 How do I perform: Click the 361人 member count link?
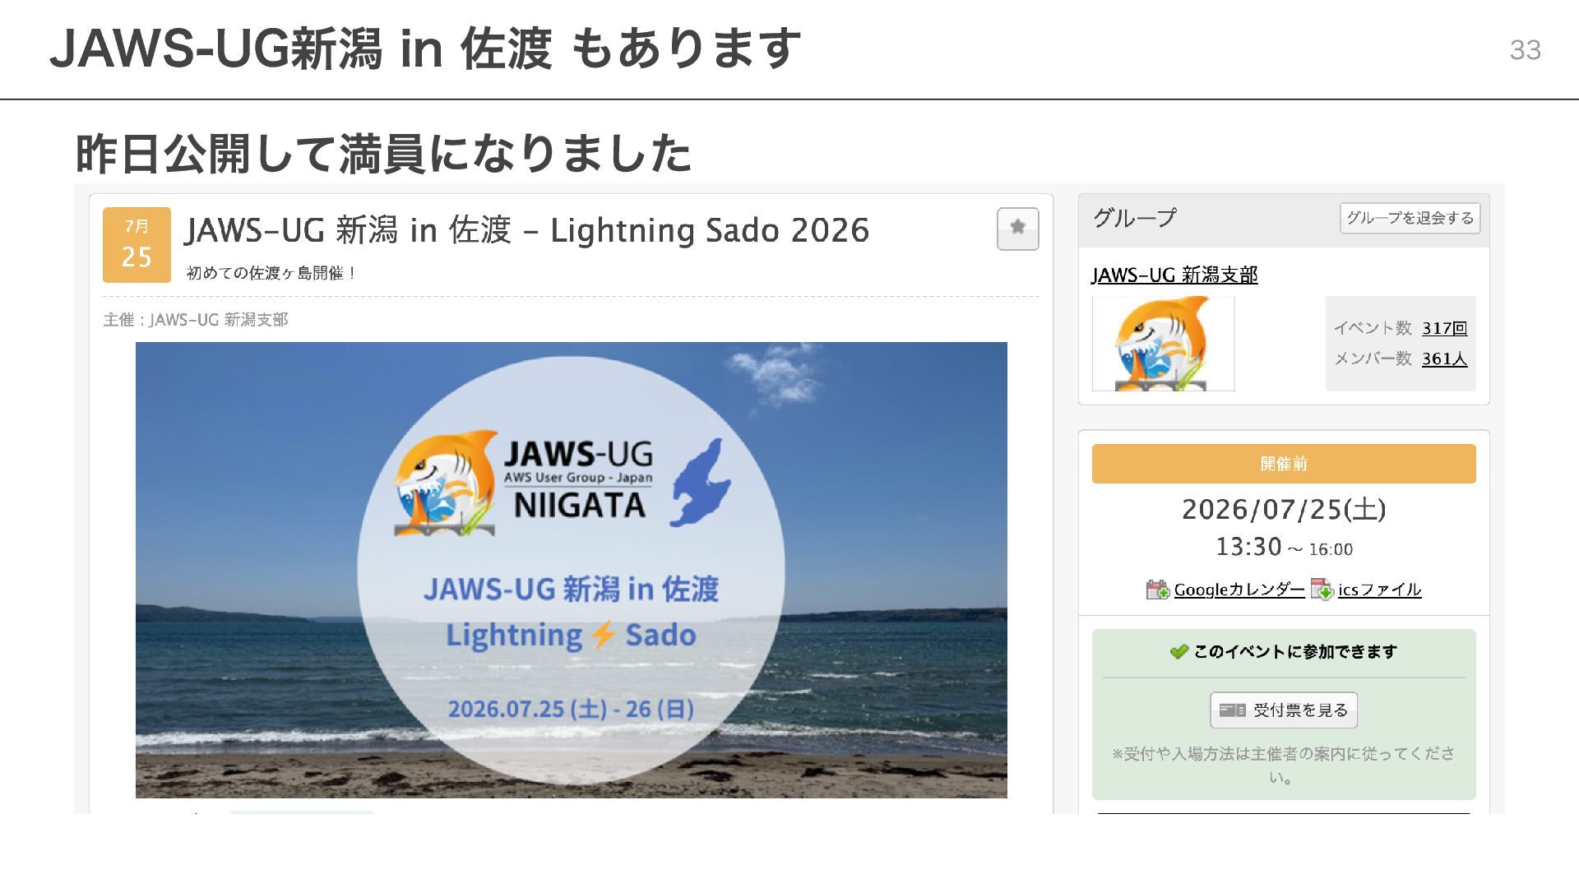pos(1444,358)
